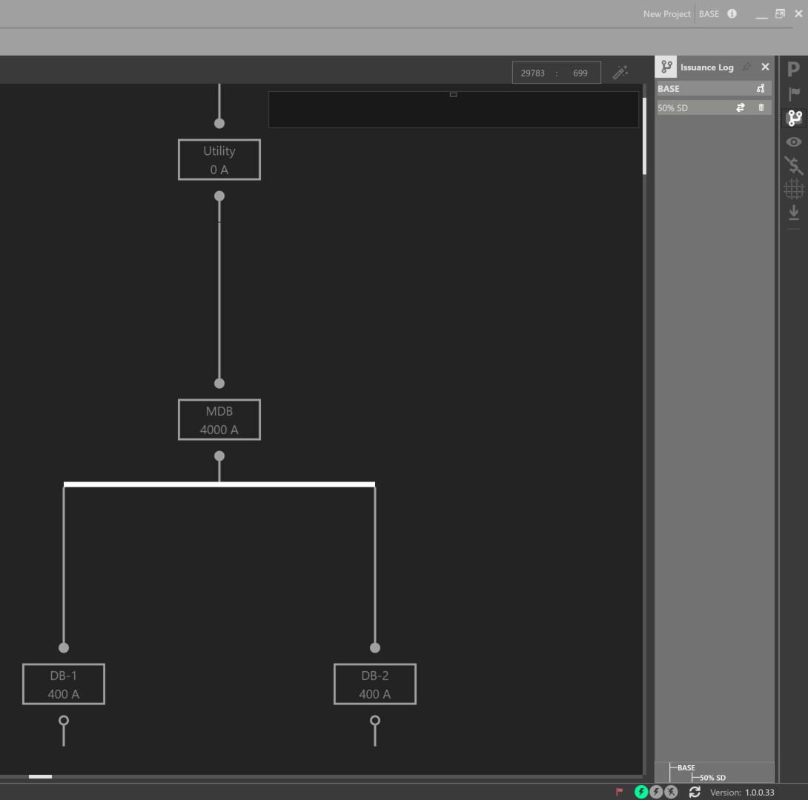The width and height of the screenshot is (808, 800).
Task: Select the DB-1 400 A node
Action: (64, 684)
